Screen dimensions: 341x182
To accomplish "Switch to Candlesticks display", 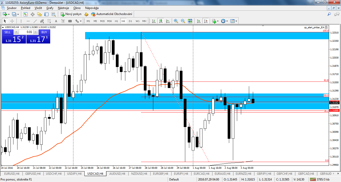I will 161,21.
